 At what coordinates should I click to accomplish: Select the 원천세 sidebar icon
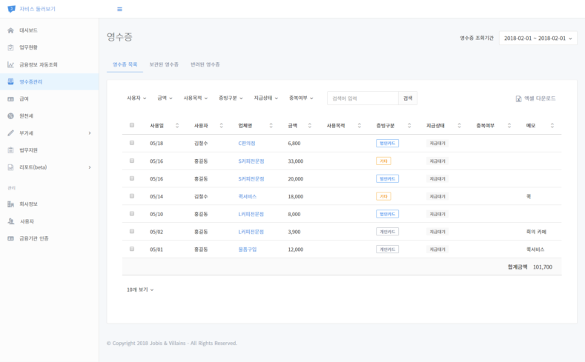coord(10,116)
